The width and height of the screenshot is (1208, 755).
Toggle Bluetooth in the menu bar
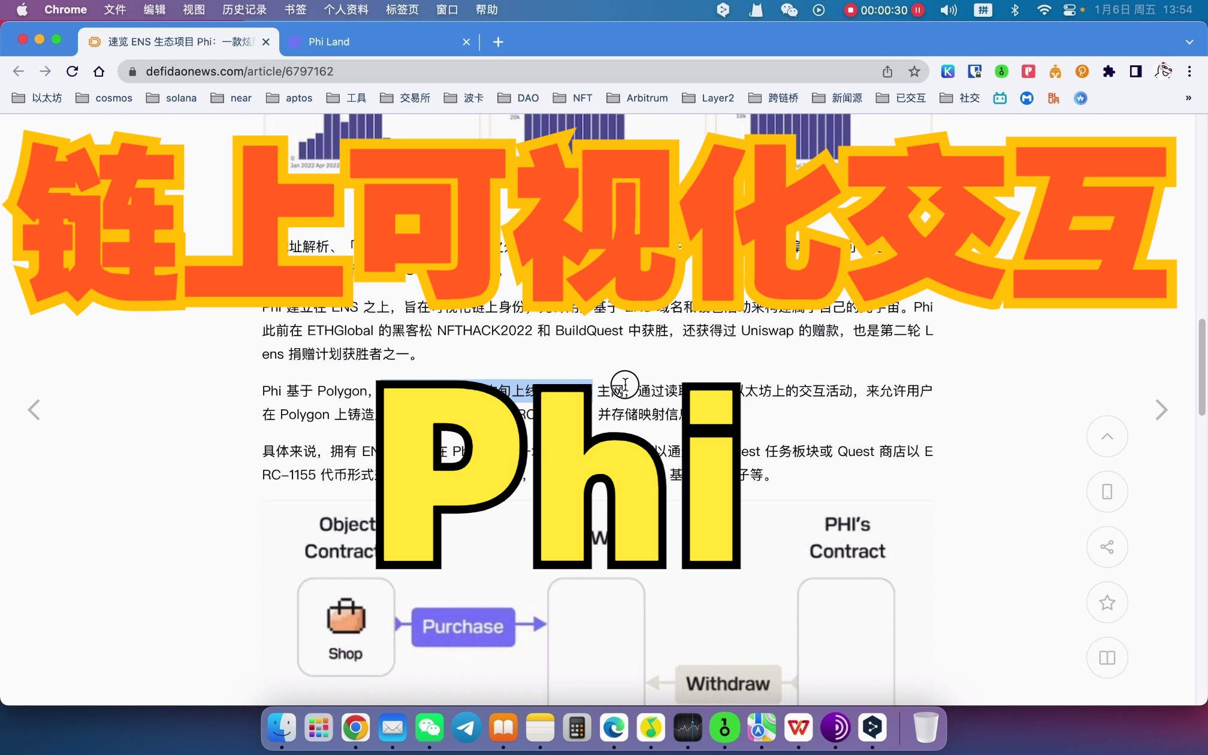[1014, 10]
